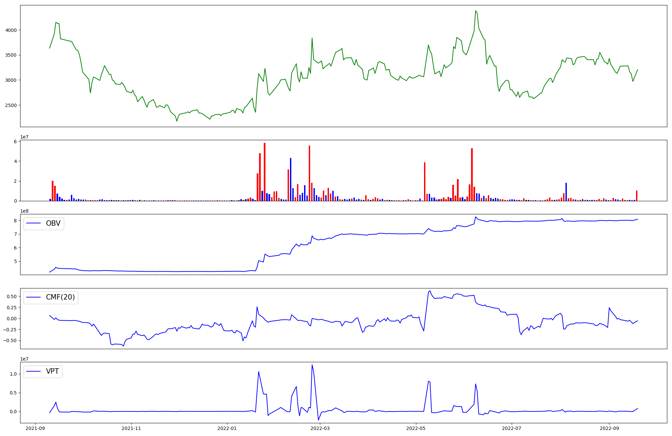The image size is (672, 436).
Task: Click the highest peak of green price line
Action: click(x=475, y=11)
